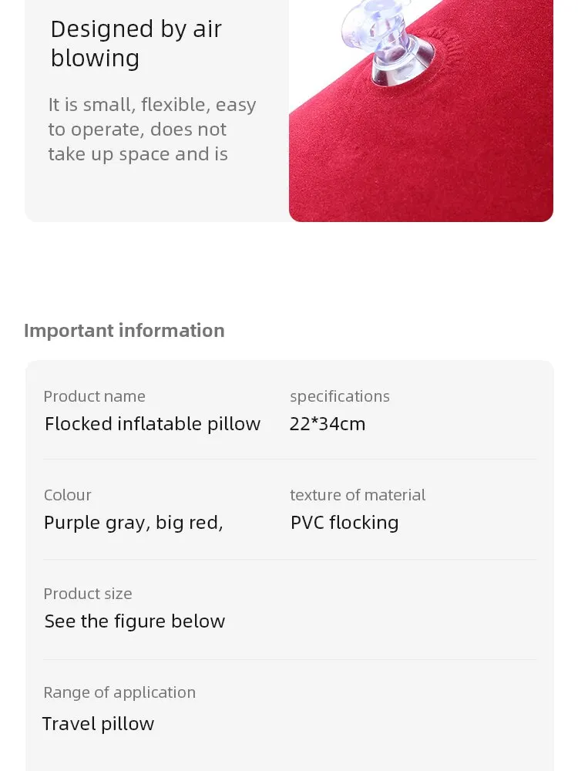The image size is (578, 771).
Task: Click the 'Range of application' label
Action: click(x=119, y=693)
